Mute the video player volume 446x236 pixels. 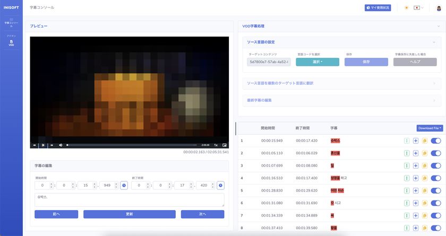tap(61, 145)
